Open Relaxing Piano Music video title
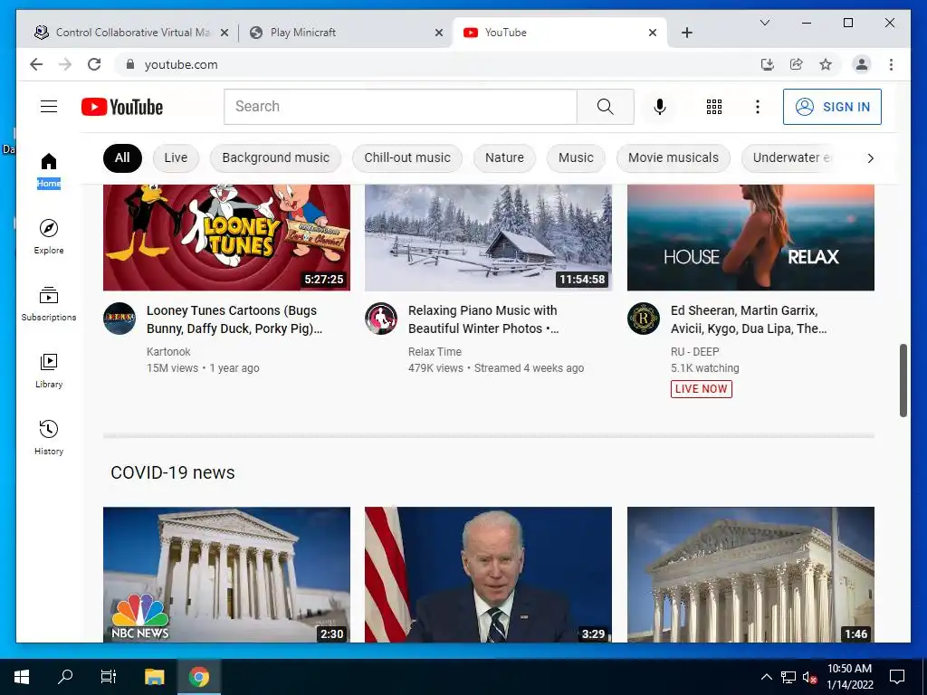This screenshot has width=927, height=695. (x=483, y=319)
